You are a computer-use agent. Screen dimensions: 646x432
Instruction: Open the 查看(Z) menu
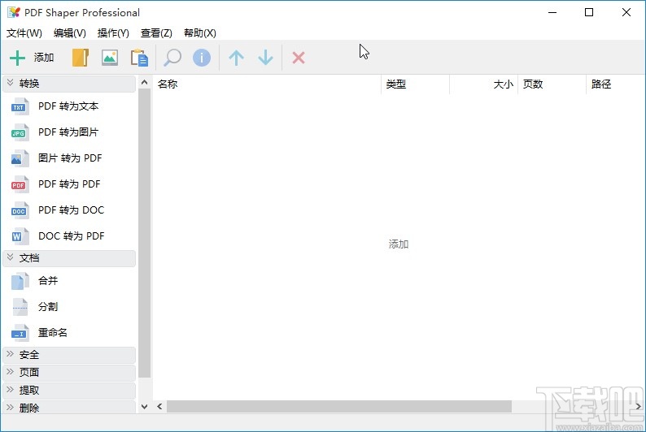pyautogui.click(x=156, y=32)
